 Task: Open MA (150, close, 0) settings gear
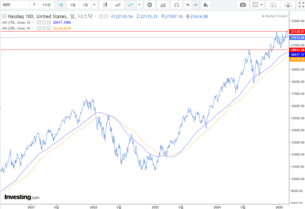[44, 22]
